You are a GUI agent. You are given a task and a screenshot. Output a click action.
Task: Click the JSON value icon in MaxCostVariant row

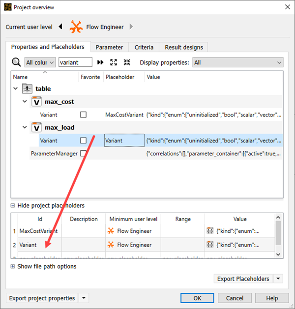point(210,230)
